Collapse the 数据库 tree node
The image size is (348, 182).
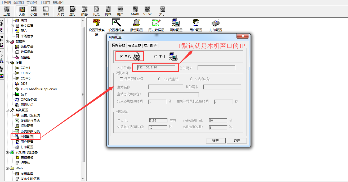[7, 41]
